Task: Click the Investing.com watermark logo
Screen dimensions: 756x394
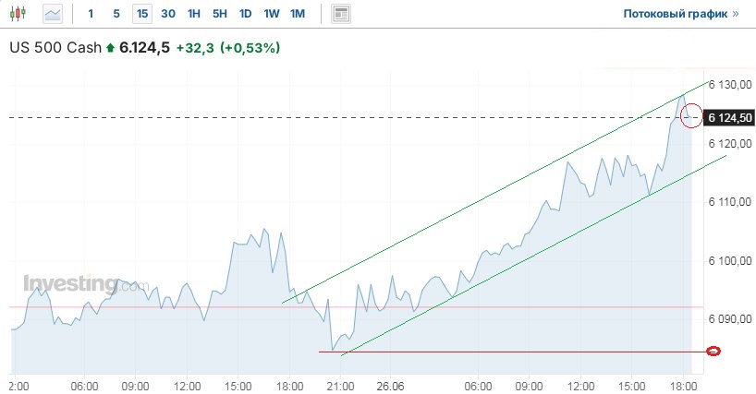Action: tap(85, 284)
